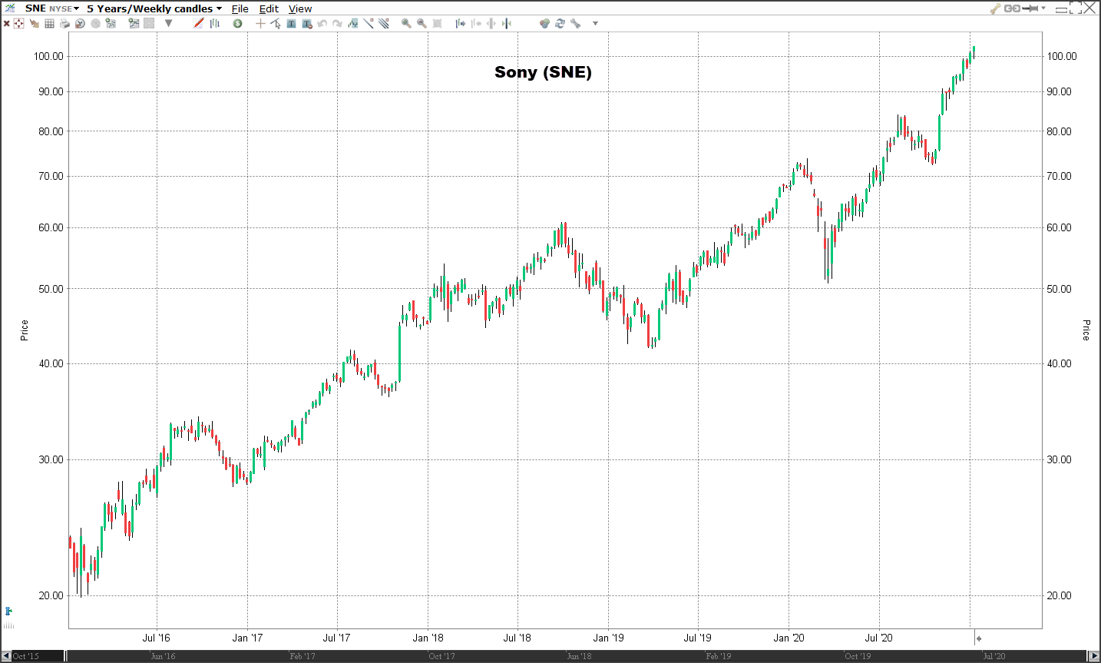
Task: Open the pushpin dropdown arrow in the title bar
Action: click(1043, 8)
